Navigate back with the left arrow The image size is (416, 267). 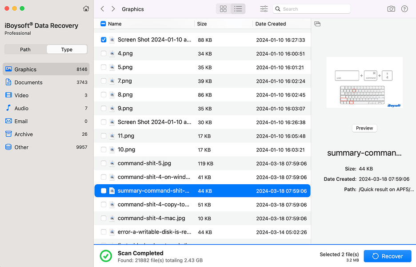tap(102, 9)
